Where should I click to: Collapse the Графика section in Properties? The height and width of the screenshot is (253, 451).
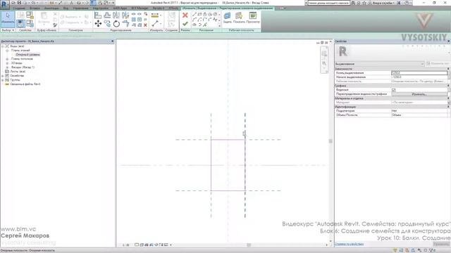[448, 86]
